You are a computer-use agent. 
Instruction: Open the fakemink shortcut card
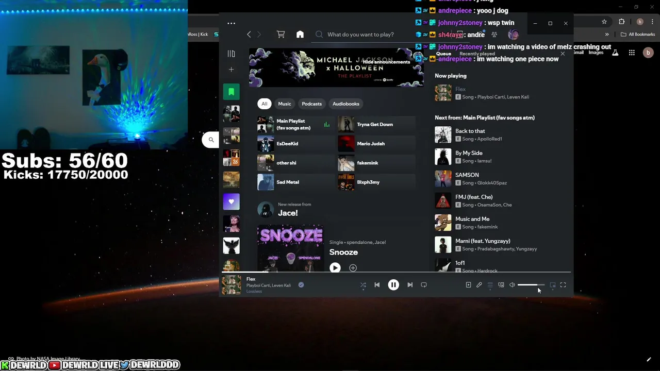point(376,163)
